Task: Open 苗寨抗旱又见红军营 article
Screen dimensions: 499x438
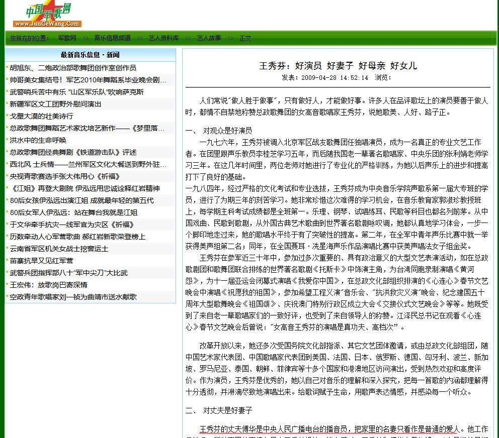Action: [41, 261]
